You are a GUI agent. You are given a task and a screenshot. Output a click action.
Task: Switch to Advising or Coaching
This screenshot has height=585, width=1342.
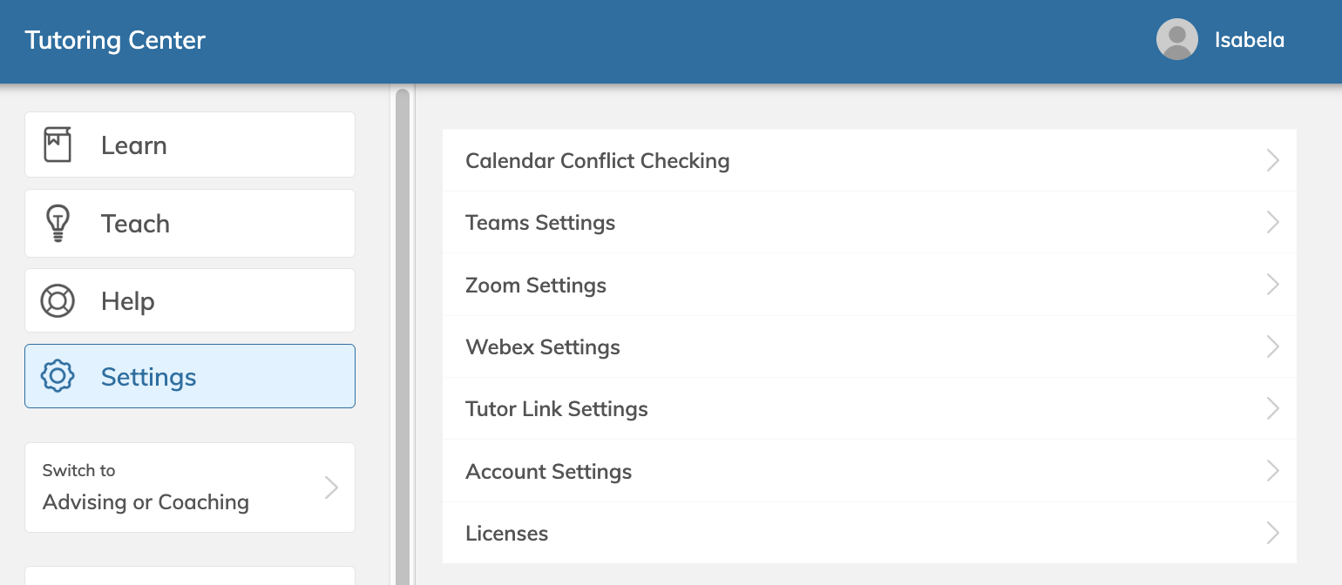[190, 487]
